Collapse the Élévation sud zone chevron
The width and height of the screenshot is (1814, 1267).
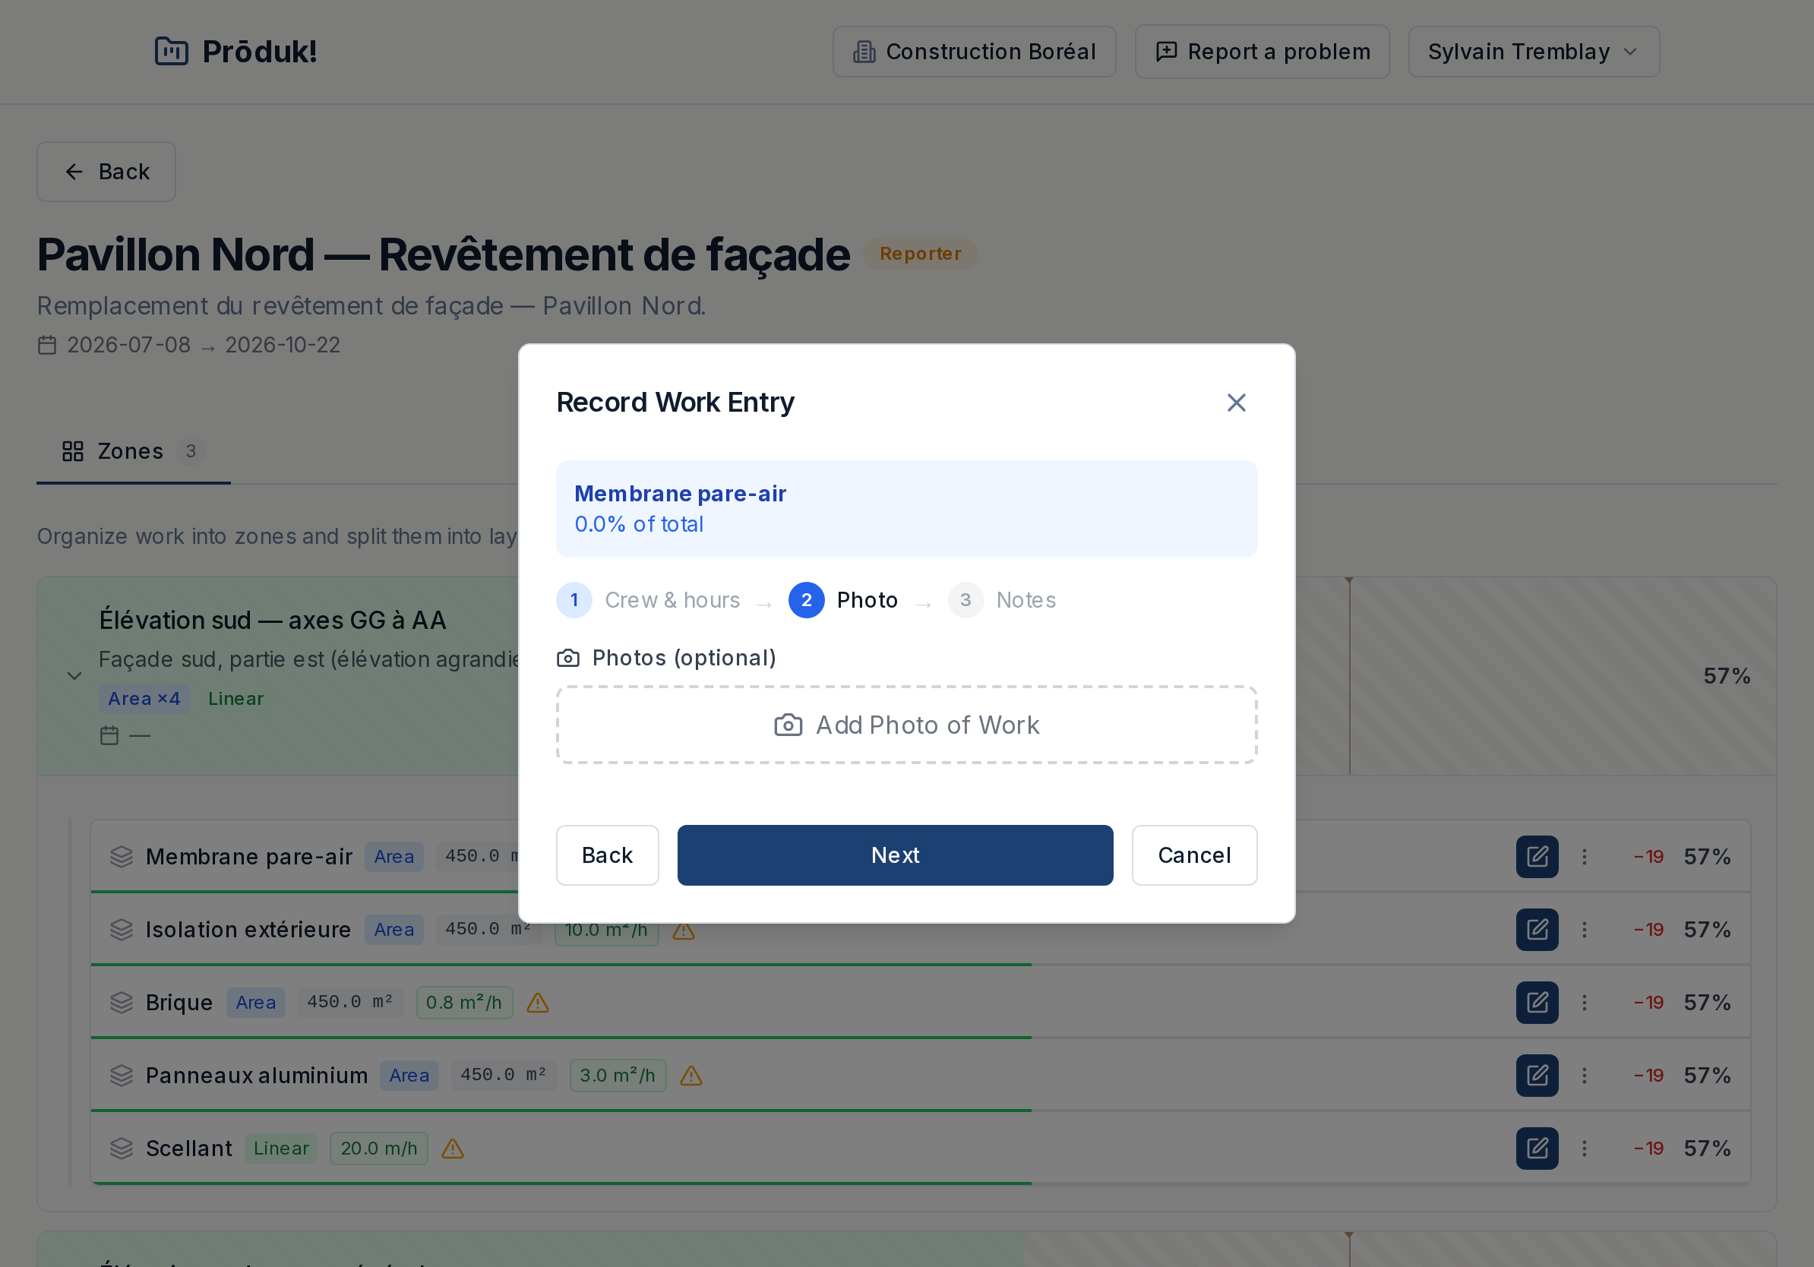(x=74, y=675)
